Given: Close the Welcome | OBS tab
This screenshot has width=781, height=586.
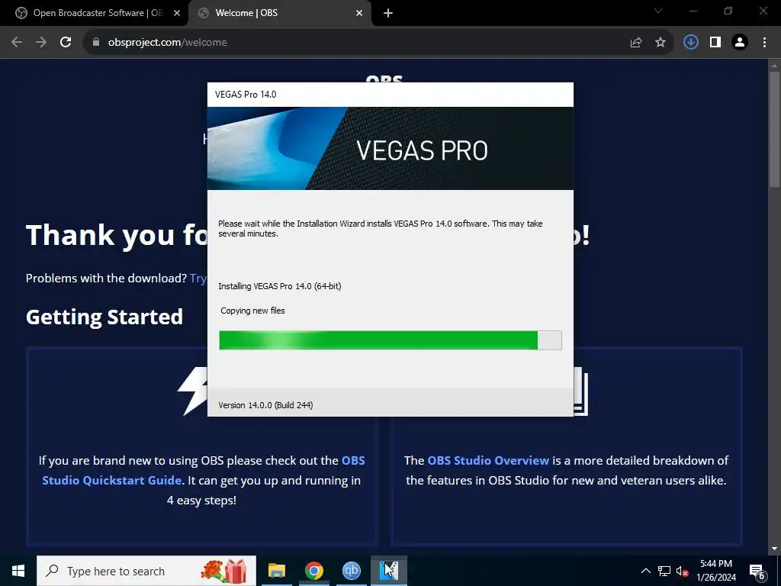Looking at the screenshot, I should [359, 13].
